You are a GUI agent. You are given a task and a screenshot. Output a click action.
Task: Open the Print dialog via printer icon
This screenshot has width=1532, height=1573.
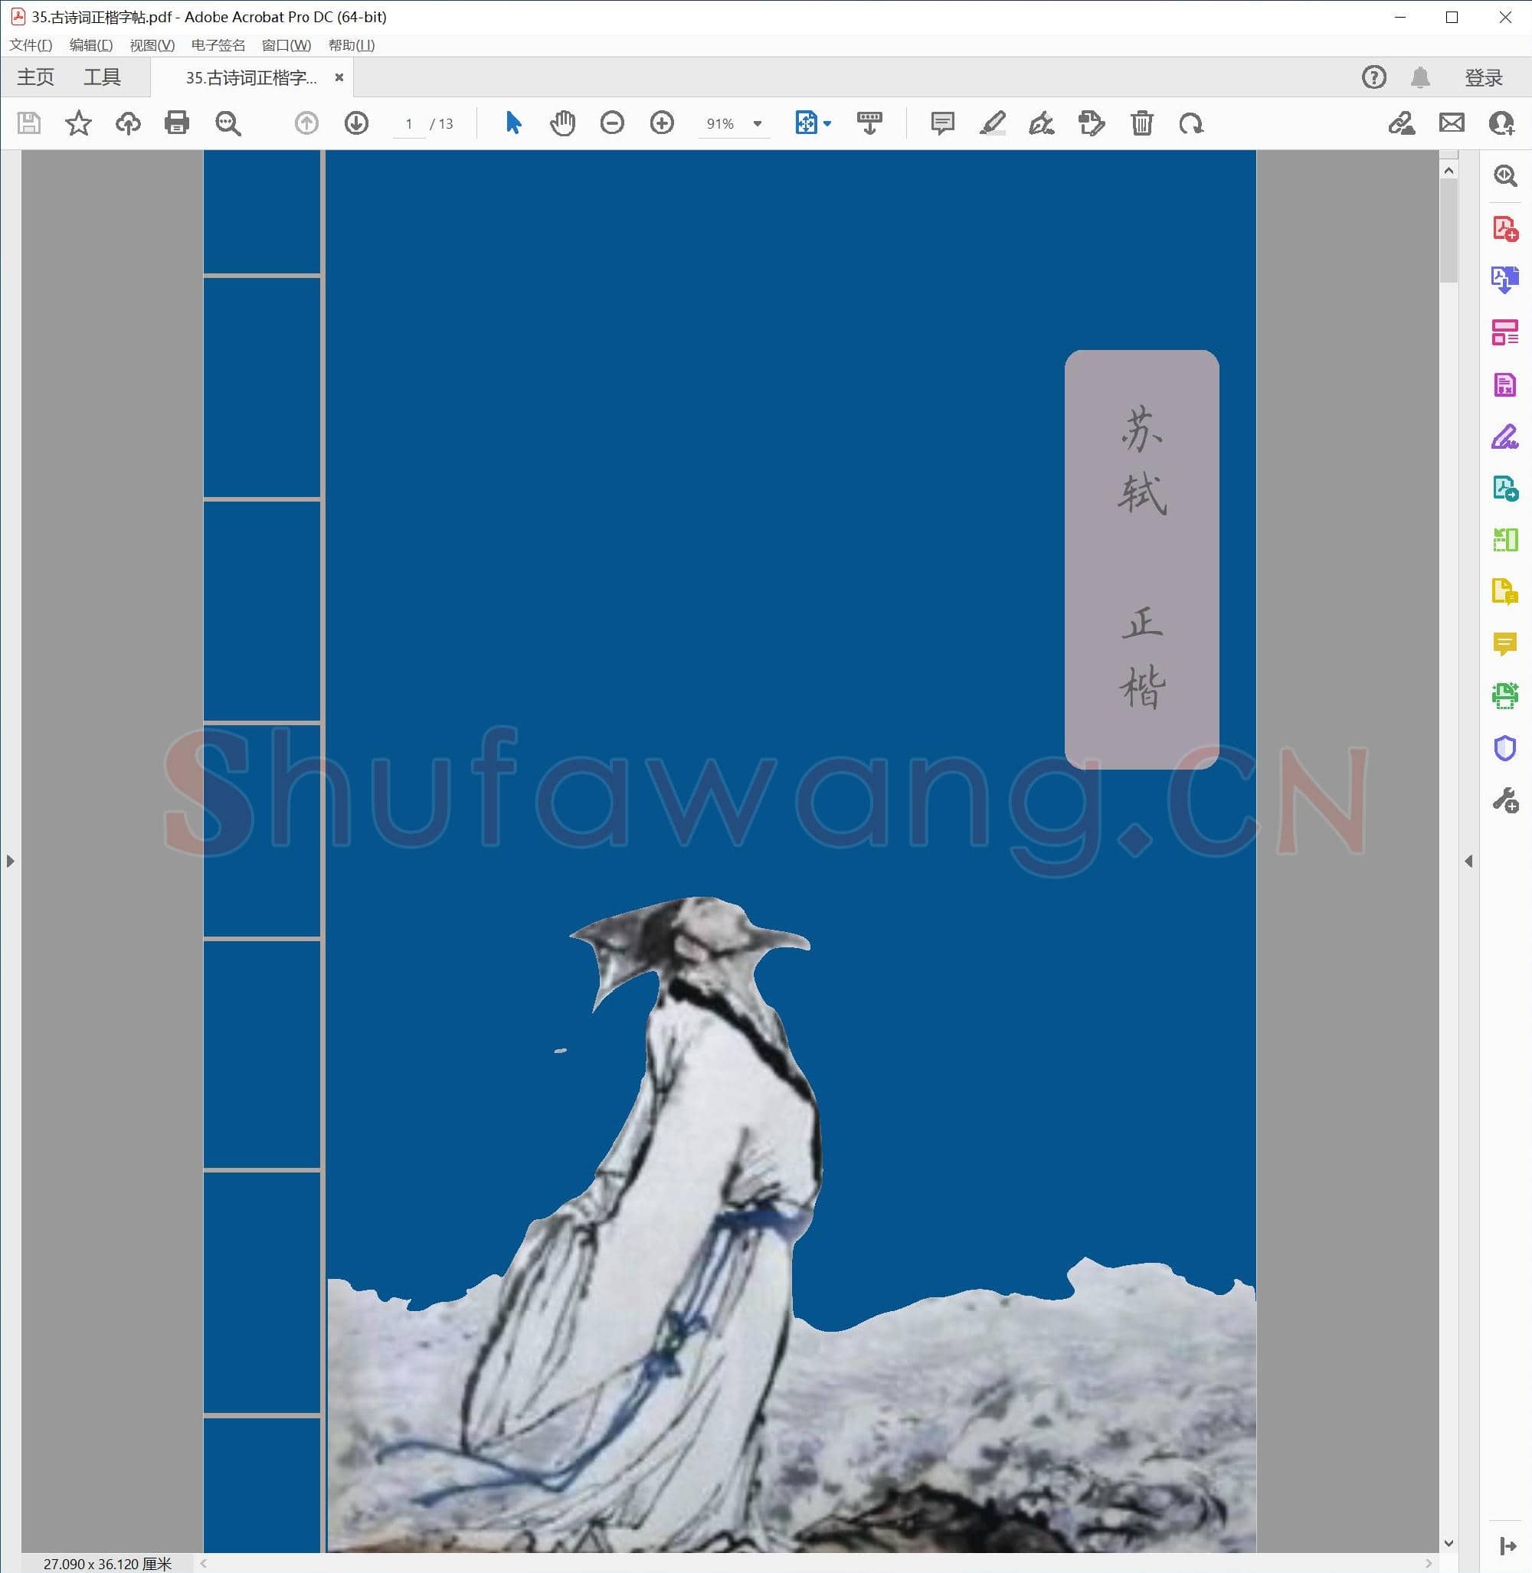[x=177, y=123]
